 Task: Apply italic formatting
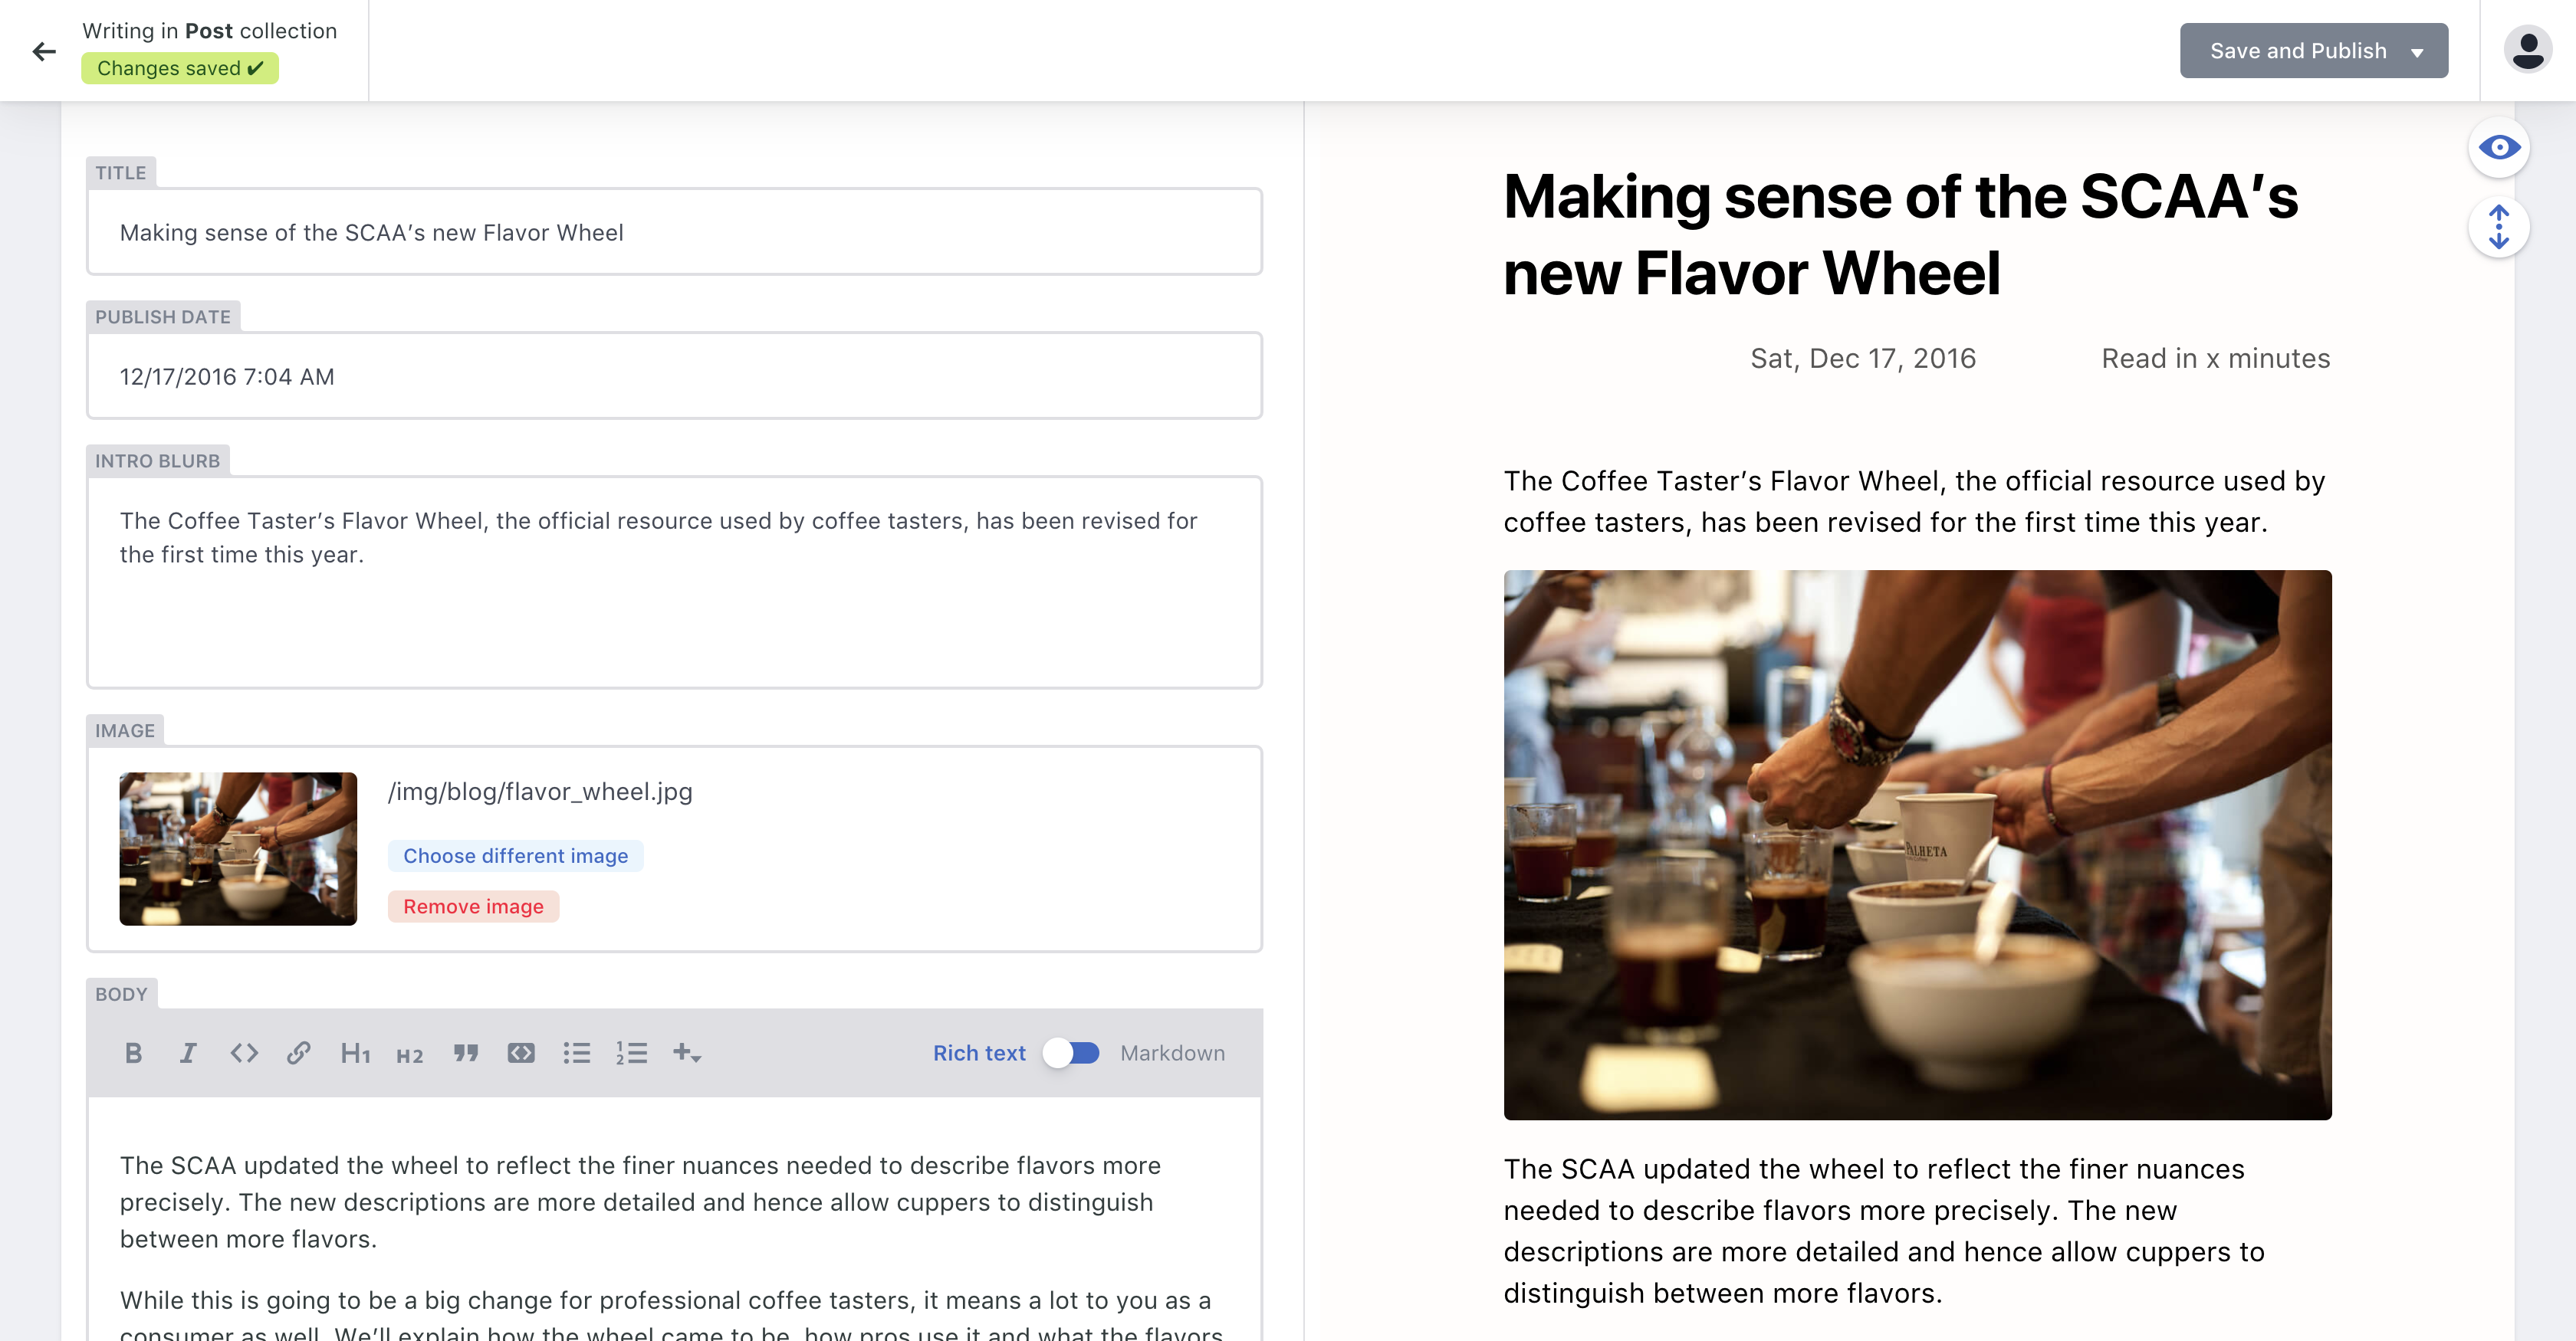point(188,1052)
